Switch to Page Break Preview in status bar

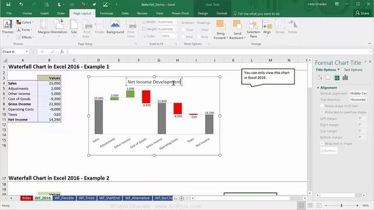coord(319,205)
